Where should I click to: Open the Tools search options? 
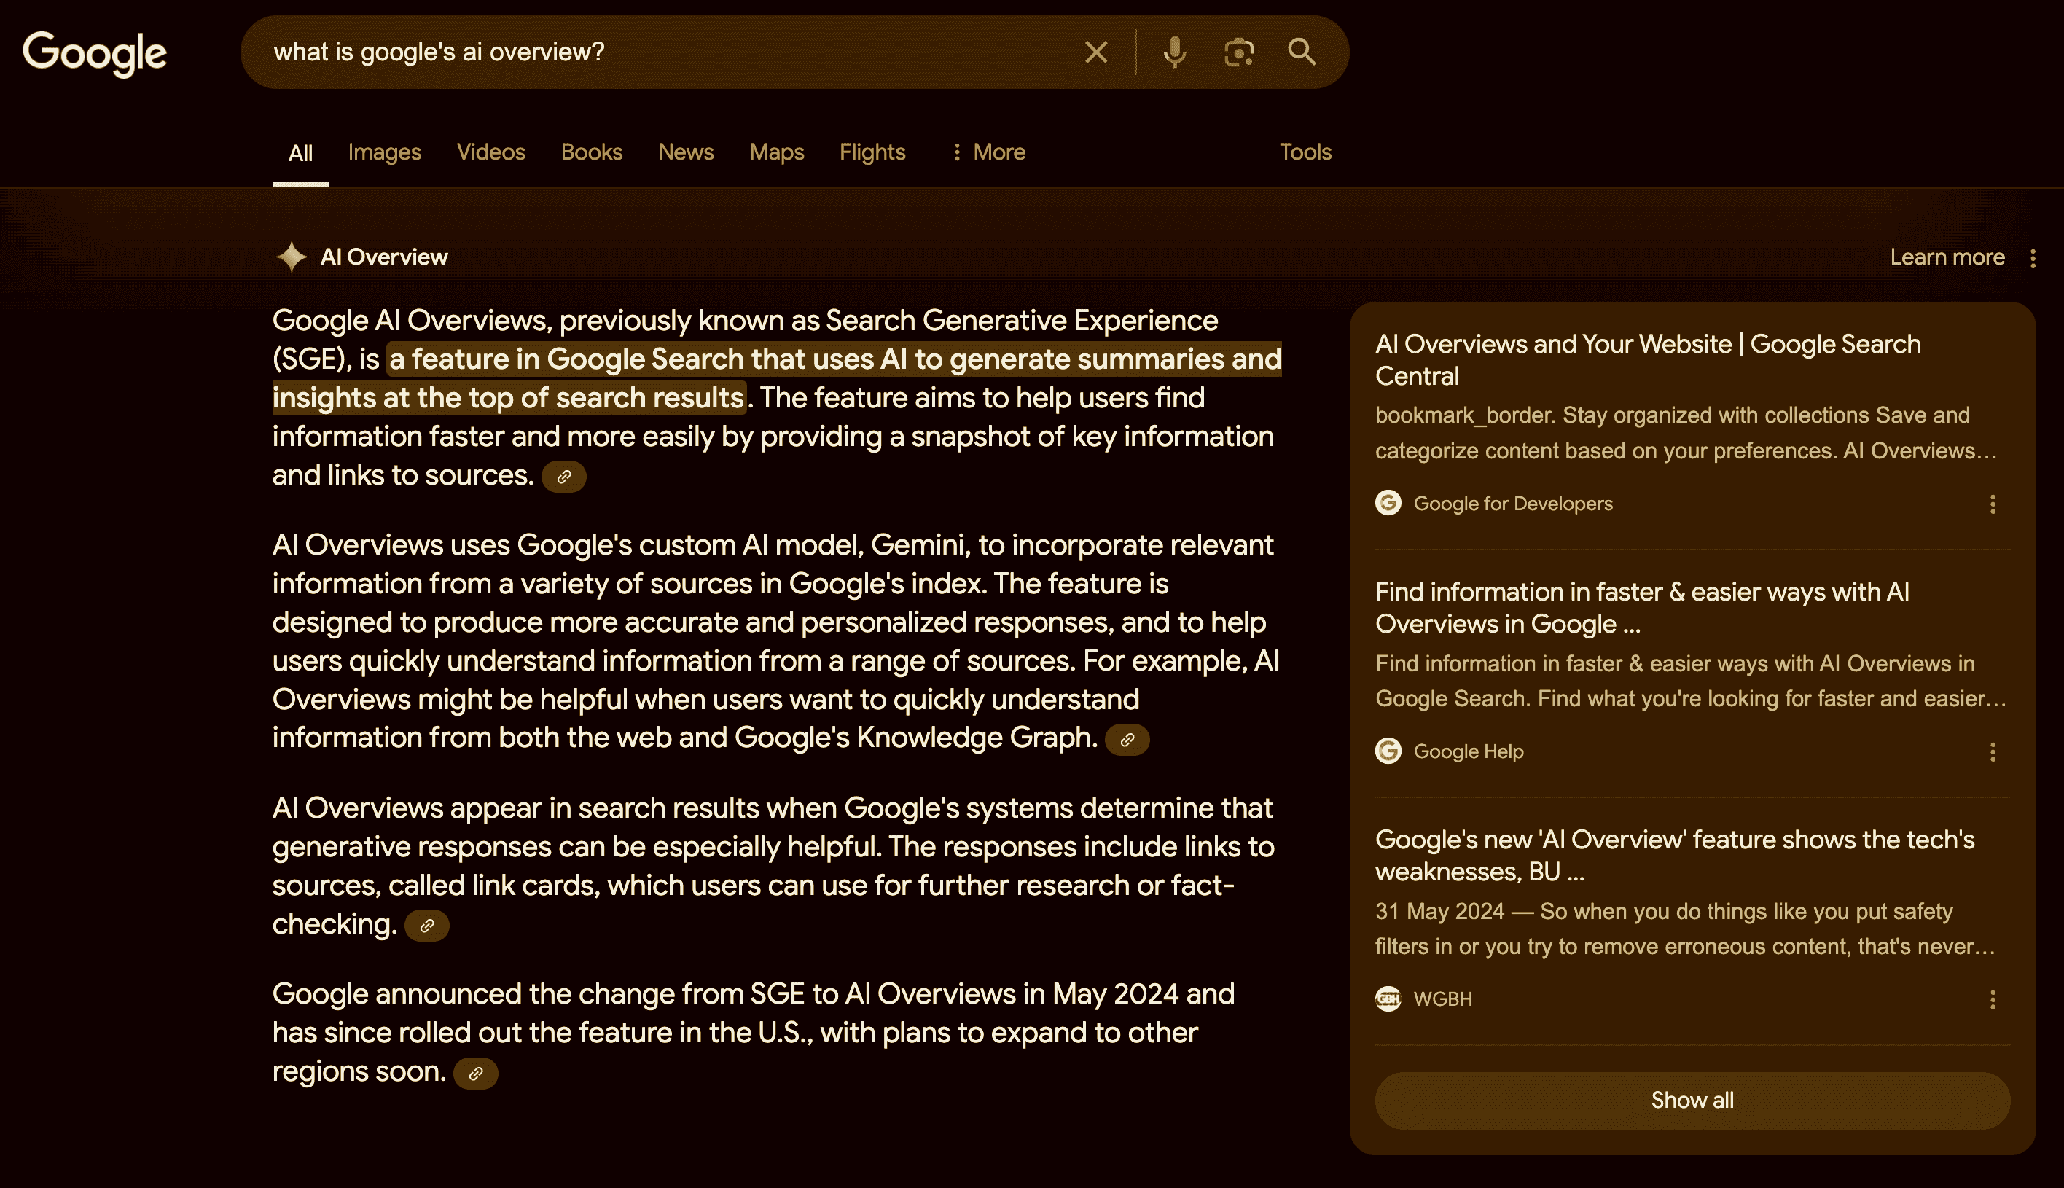pos(1305,152)
